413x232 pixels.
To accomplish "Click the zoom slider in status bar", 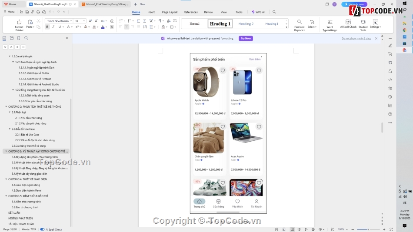I will (368, 229).
